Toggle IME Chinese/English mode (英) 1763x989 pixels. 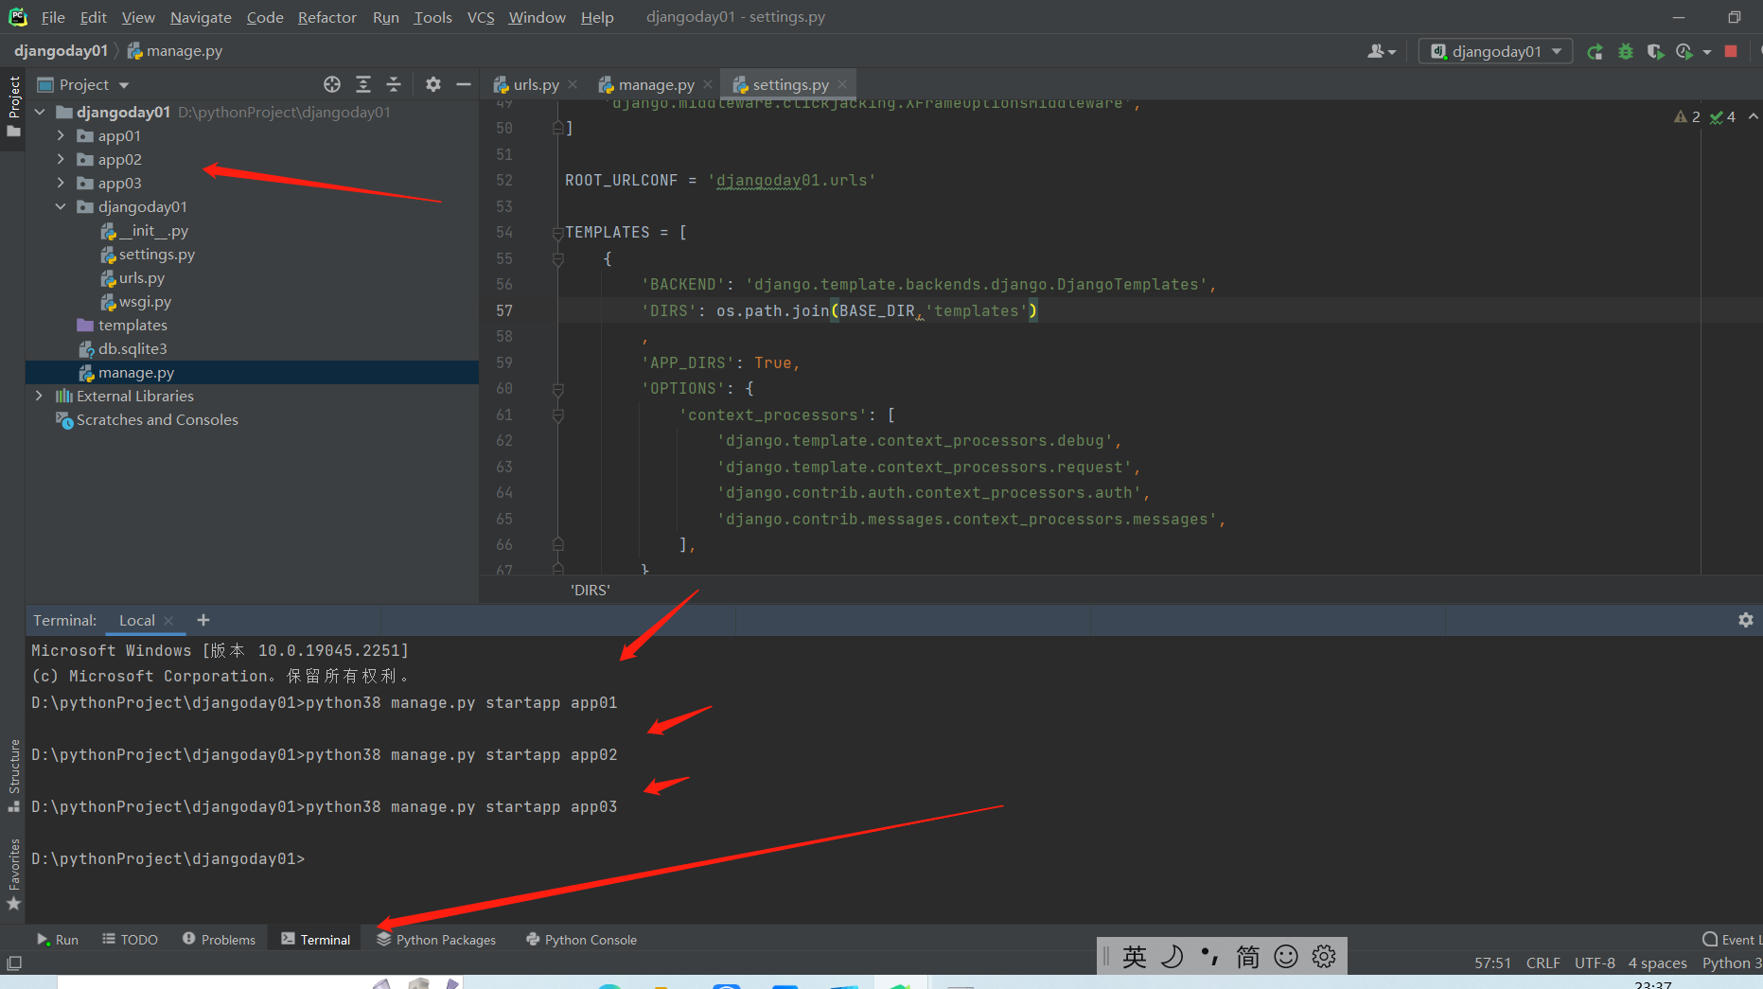pyautogui.click(x=1135, y=957)
